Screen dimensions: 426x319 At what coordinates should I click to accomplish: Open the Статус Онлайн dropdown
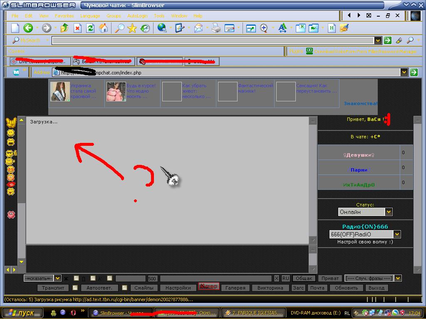389,212
